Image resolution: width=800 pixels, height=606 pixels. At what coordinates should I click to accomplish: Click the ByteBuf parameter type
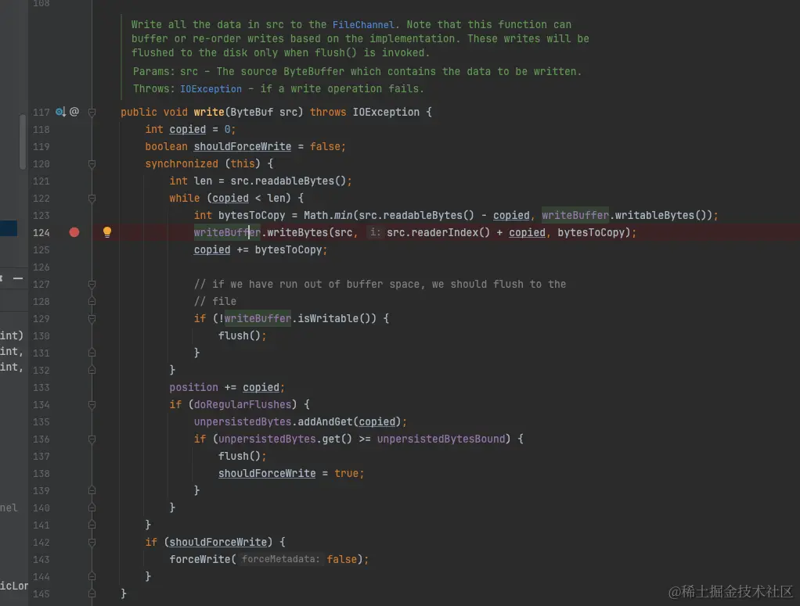point(251,112)
